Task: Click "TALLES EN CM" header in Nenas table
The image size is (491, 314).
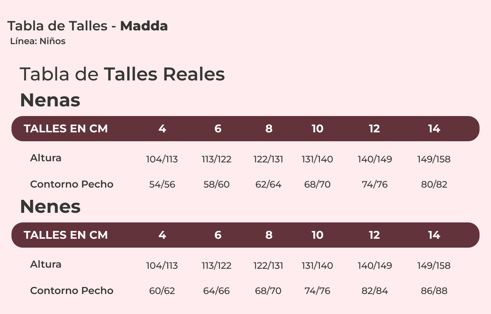Action: tap(66, 129)
